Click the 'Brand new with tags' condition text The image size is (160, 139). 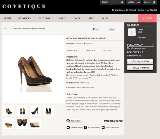click(85, 87)
